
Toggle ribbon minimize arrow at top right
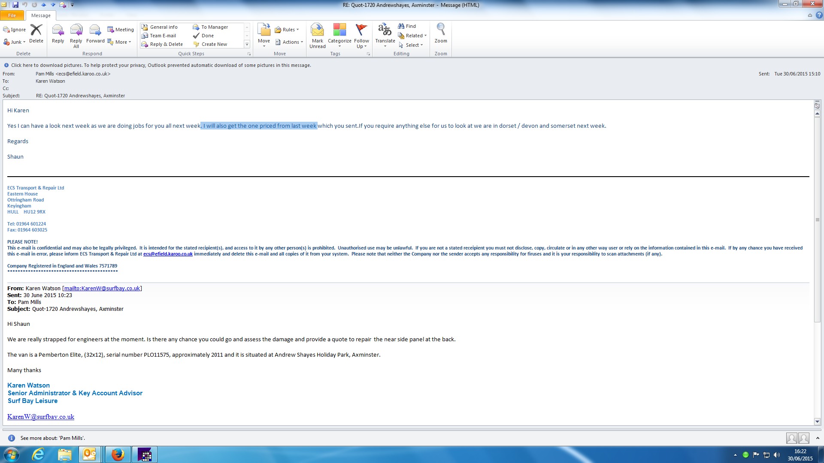point(810,15)
